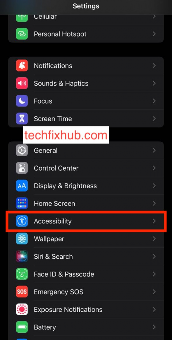This screenshot has height=340, width=172.
Task: Open Exposure Notifications settings row
Action: 86,309
